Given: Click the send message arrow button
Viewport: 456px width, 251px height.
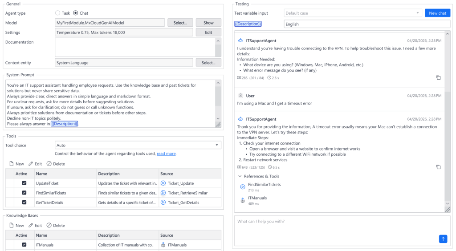Looking at the screenshot, I should (x=443, y=239).
